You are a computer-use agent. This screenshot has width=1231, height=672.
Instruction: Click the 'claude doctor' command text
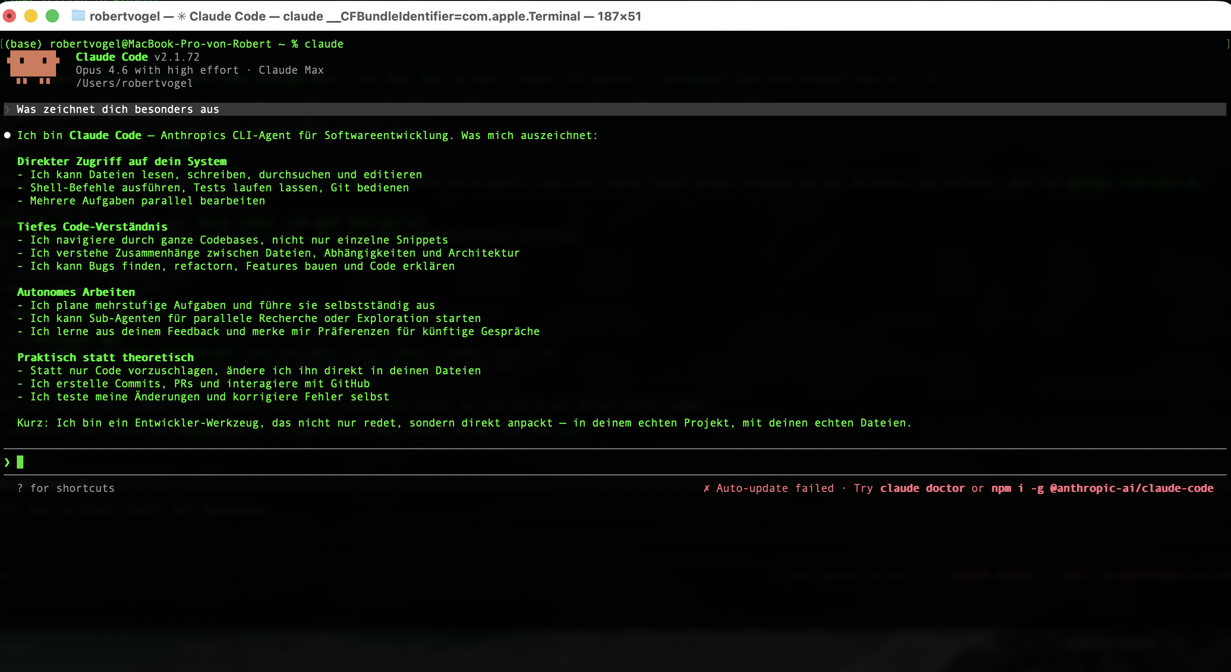pyautogui.click(x=922, y=488)
